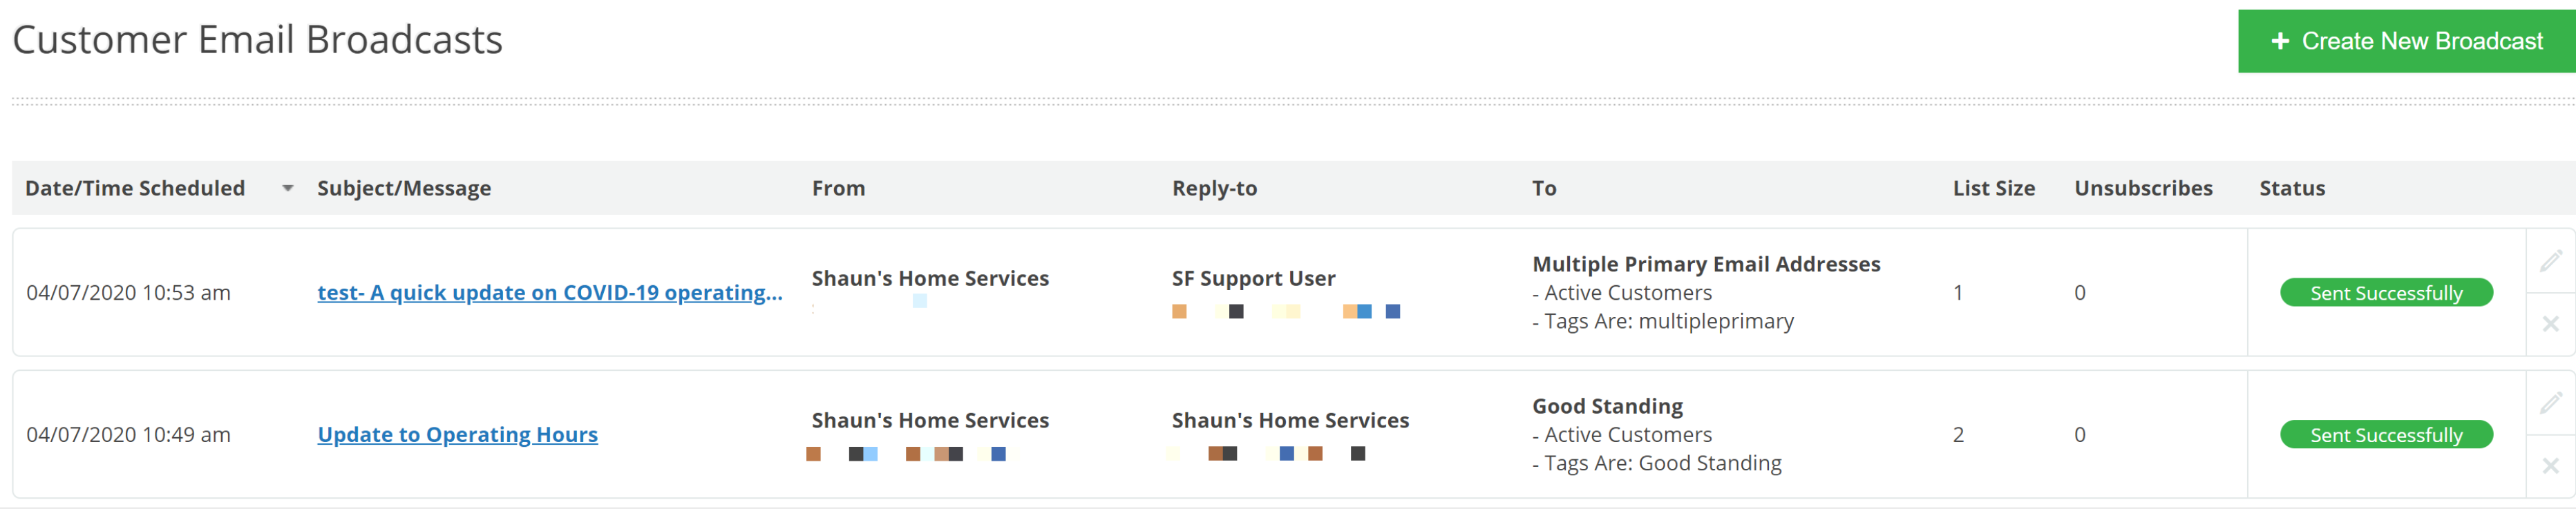Delete the COVID-19 broadcast with X icon
Screen dimensions: 2576x509
pos(2550,324)
